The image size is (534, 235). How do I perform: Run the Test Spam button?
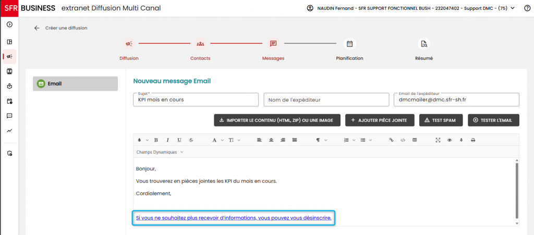pos(441,120)
